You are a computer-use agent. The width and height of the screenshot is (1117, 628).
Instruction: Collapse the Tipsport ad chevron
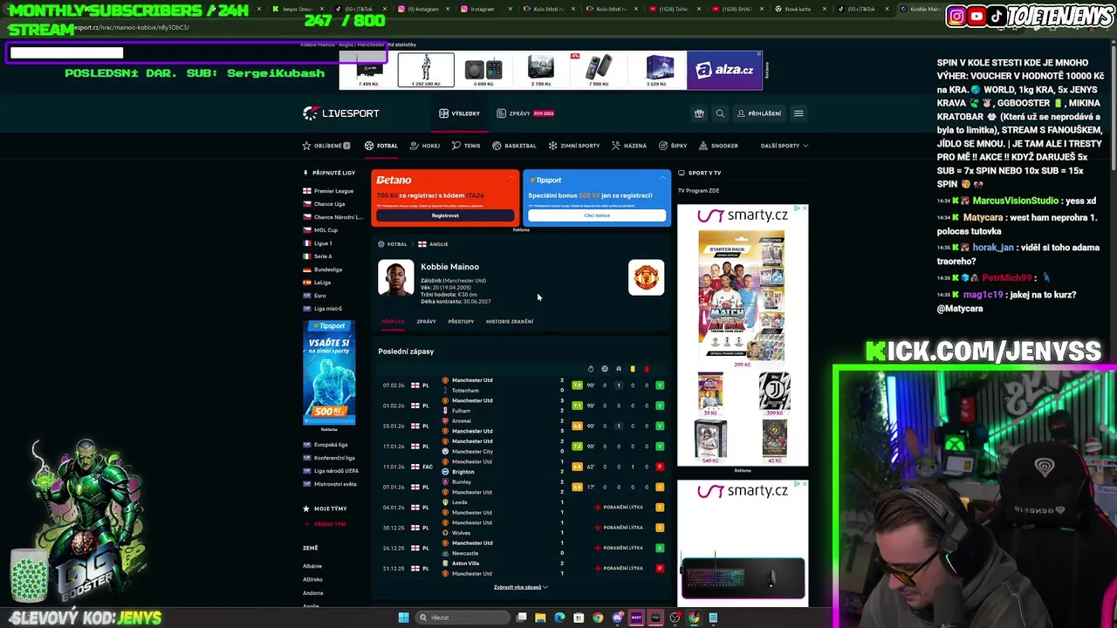tap(663, 179)
